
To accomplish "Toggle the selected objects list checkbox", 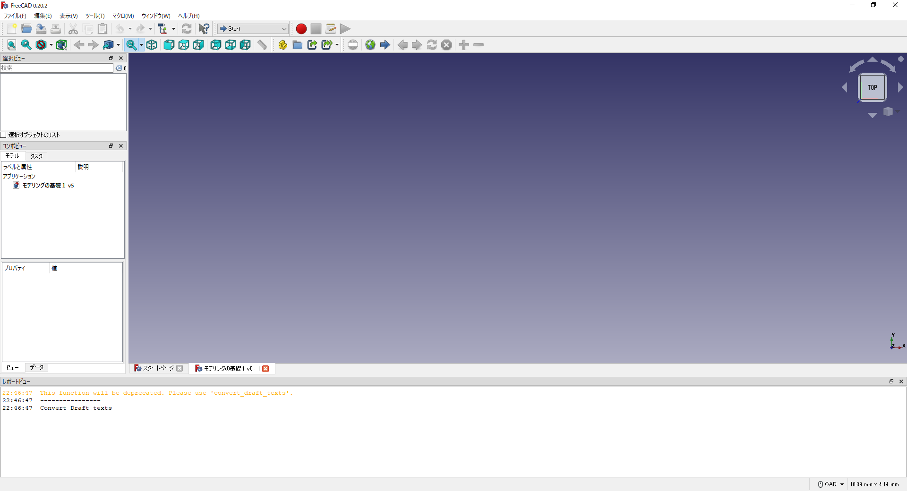I will pos(3,135).
